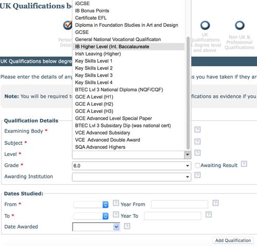Click help icon beside Awarding Institution dropdown
Screen dimensions: 257x246
(x=197, y=175)
